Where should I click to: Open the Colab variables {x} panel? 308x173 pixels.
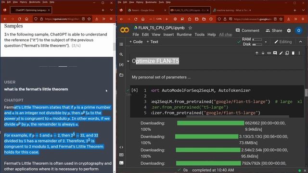tap(121, 64)
